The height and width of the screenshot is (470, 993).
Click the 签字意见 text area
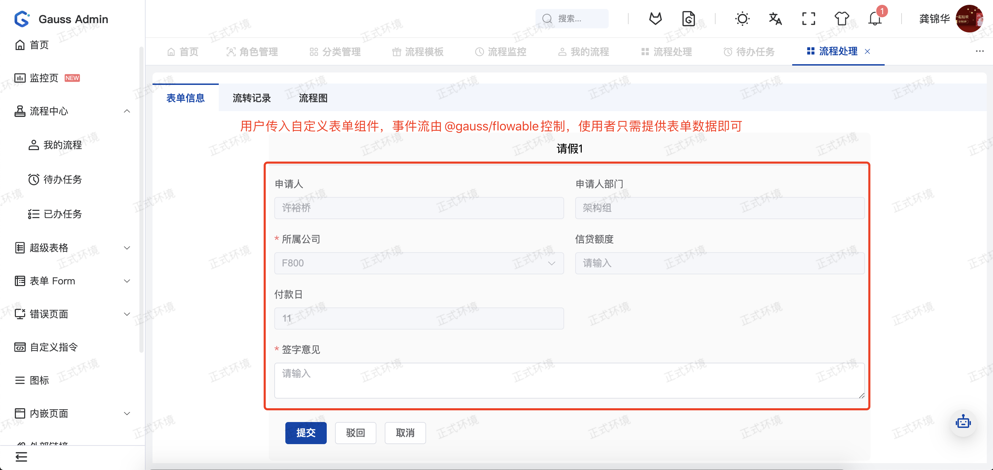point(569,380)
